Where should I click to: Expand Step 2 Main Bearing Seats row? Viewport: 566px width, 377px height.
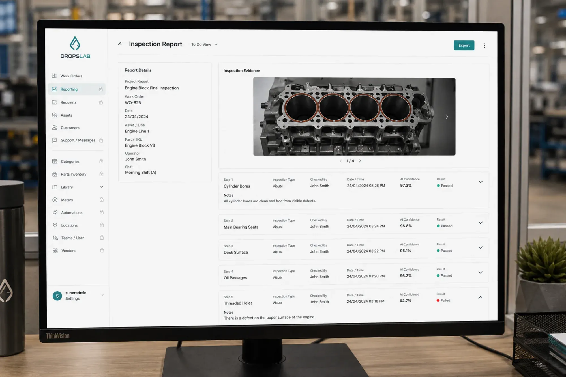481,223
